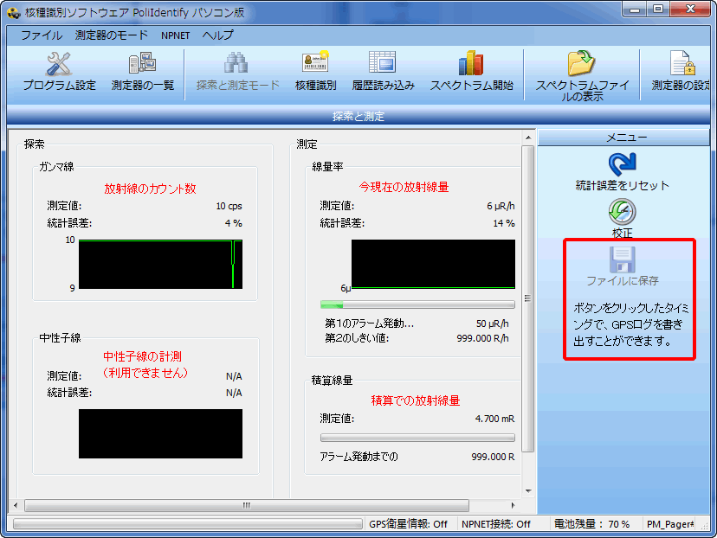
Task: Open スペクトラムファイルの表示 folder icon
Action: point(581,63)
